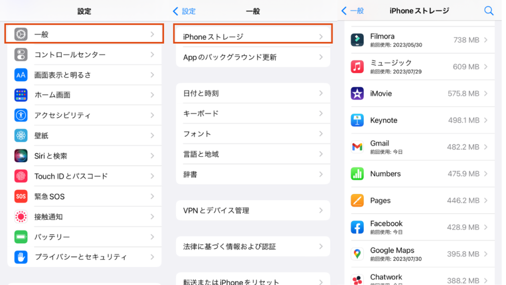Select the Keynote app icon

pos(357,120)
